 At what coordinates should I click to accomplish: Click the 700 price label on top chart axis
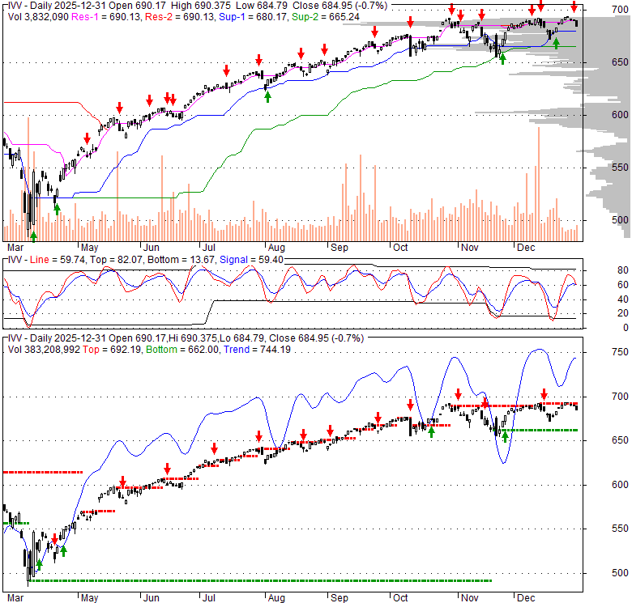pos(620,9)
